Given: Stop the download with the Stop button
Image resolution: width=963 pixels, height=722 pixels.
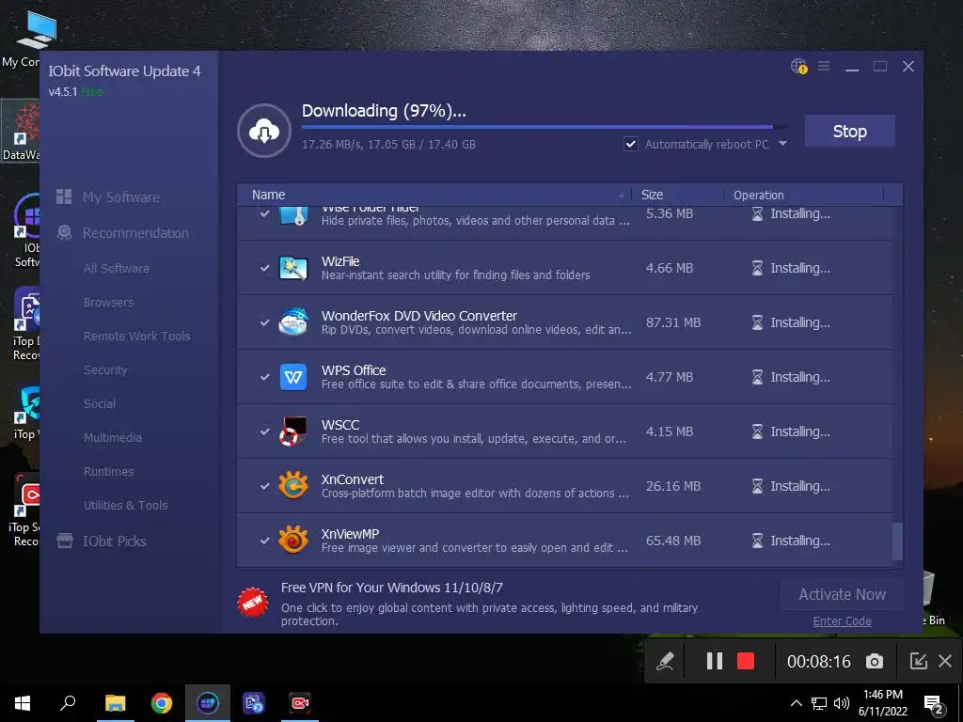Looking at the screenshot, I should [849, 131].
